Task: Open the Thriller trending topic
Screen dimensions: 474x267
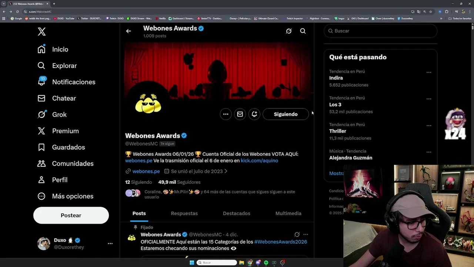Action: point(338,131)
